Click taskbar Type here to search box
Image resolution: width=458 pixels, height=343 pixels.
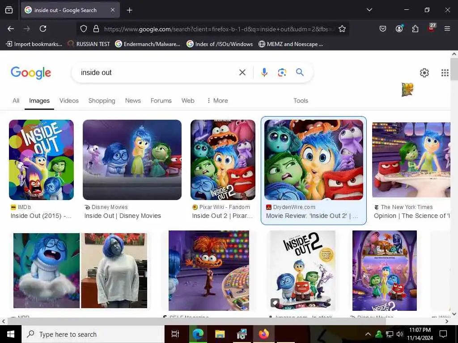pyautogui.click(x=93, y=334)
